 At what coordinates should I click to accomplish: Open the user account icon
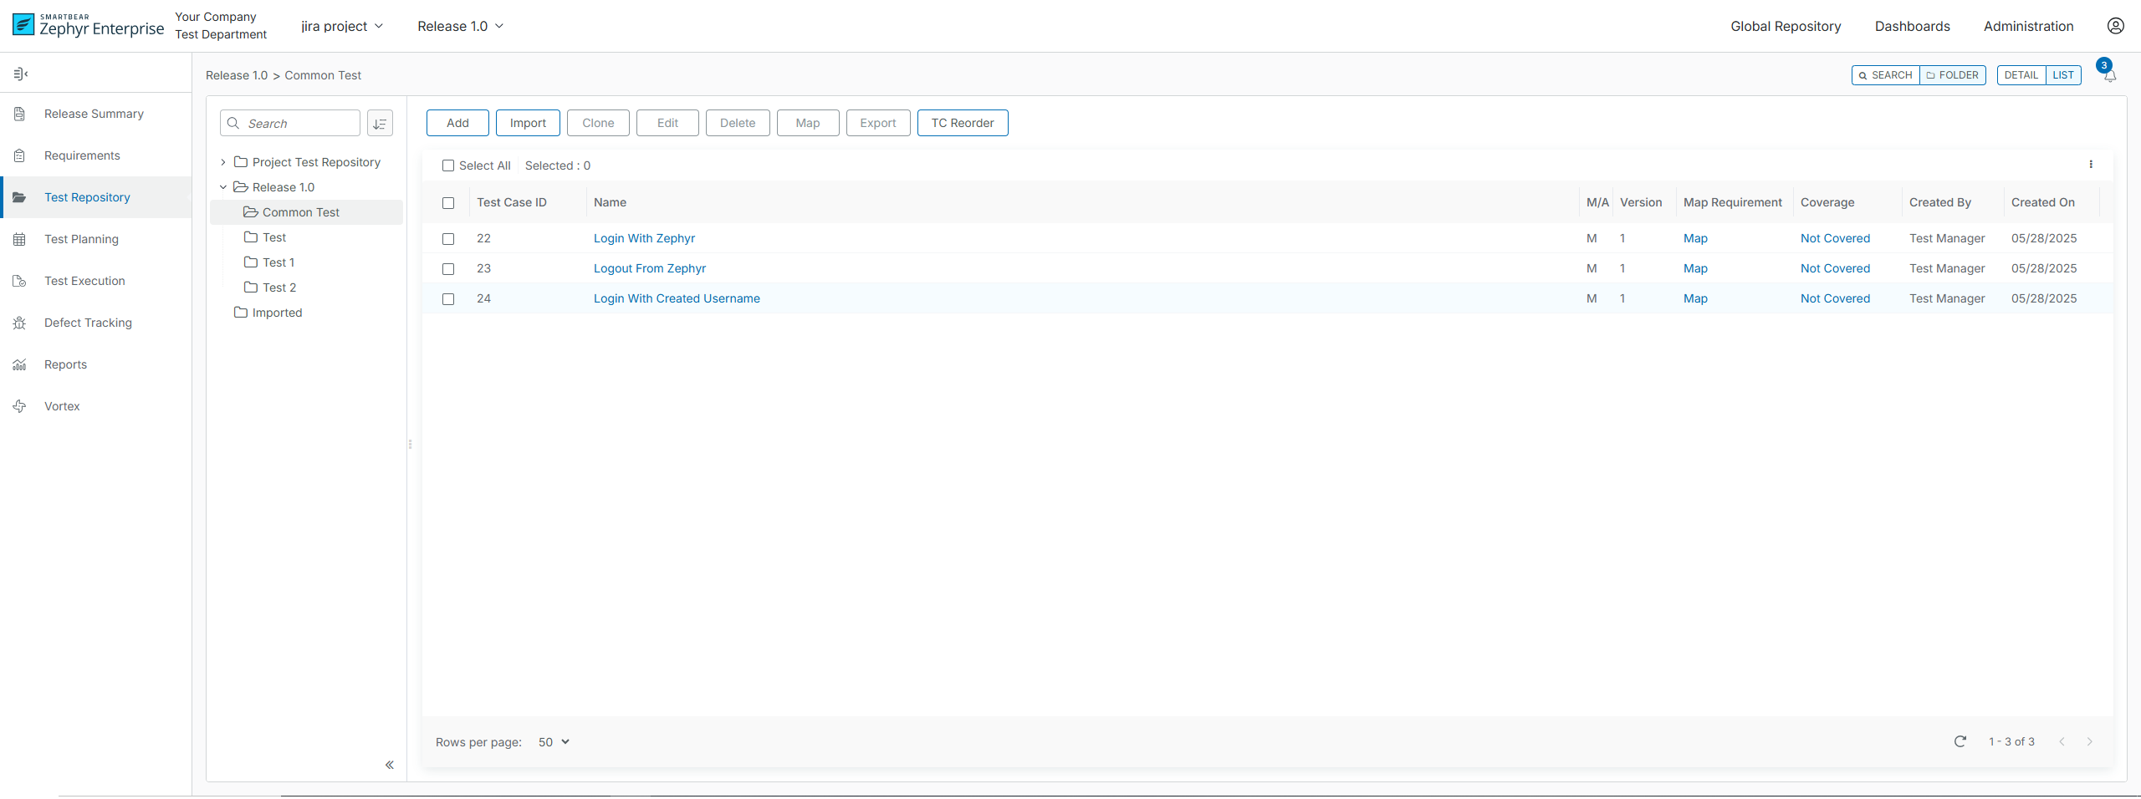pyautogui.click(x=2116, y=26)
